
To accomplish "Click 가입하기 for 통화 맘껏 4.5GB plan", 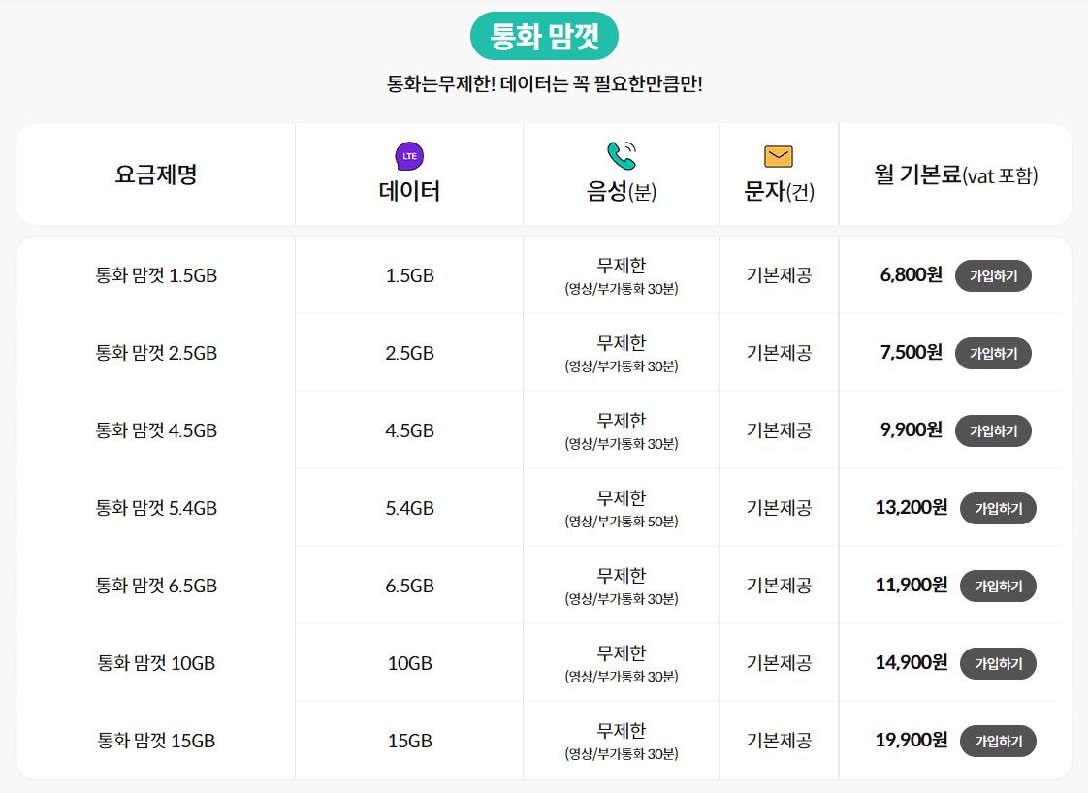I will pos(993,430).
